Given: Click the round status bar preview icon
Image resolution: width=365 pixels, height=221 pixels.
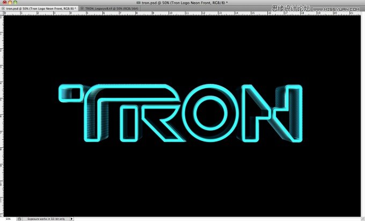Looking at the screenshot, I should 19,219.
